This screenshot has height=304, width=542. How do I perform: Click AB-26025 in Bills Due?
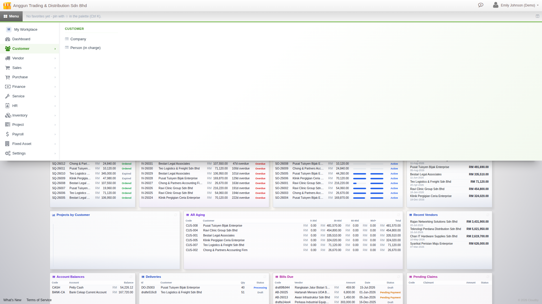click(x=281, y=292)
